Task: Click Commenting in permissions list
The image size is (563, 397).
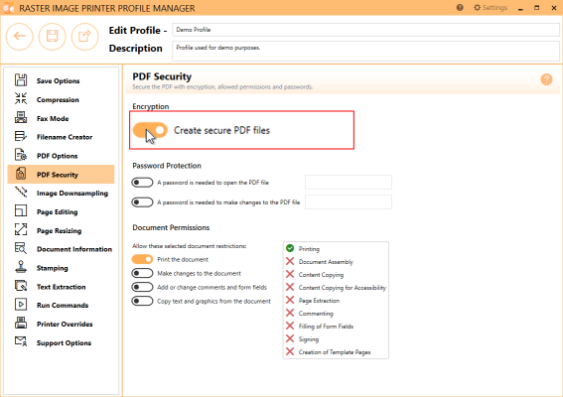Action: coord(316,314)
